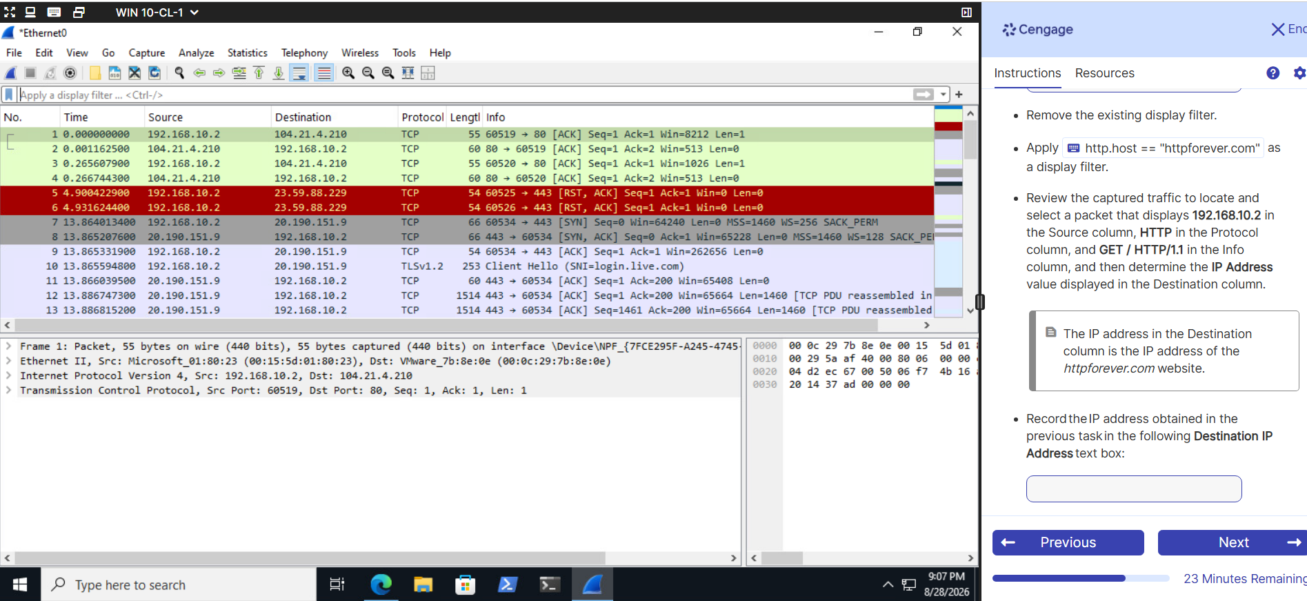The width and height of the screenshot is (1307, 601).
Task: Switch to the Resources tab
Action: (x=1104, y=73)
